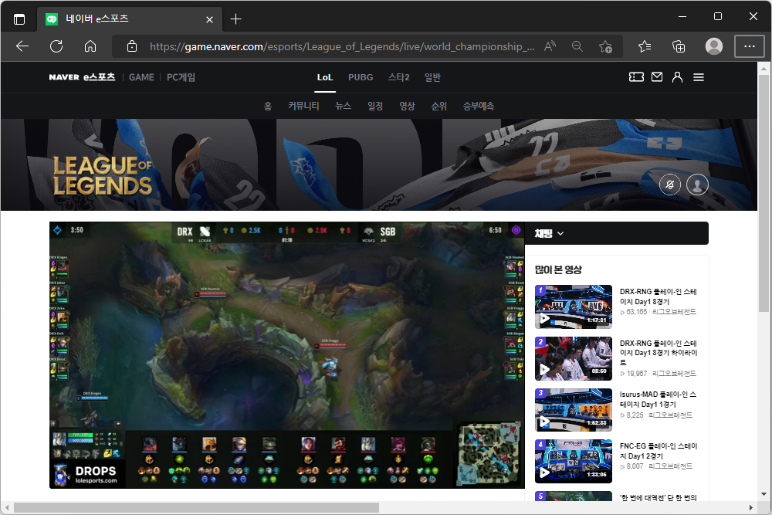Viewport: 772px width, 515px height.
Task: Click the profile circle on League banner
Action: pyautogui.click(x=697, y=185)
